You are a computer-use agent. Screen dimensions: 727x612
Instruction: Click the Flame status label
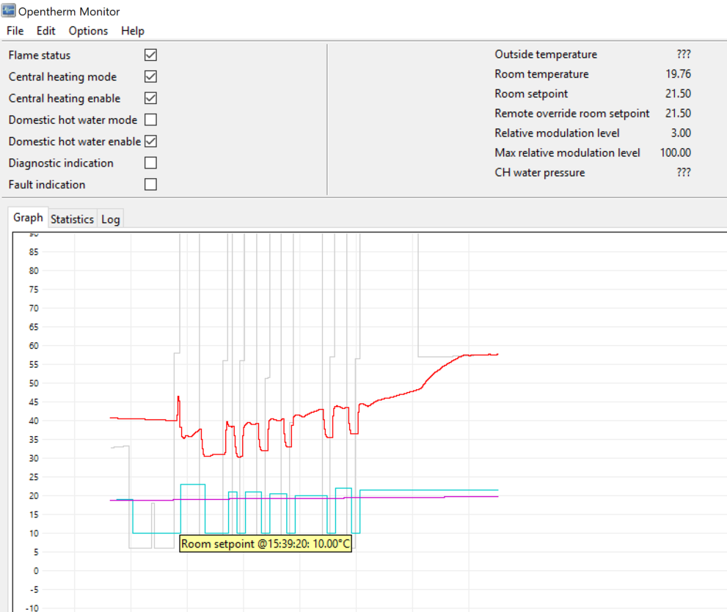pos(40,55)
